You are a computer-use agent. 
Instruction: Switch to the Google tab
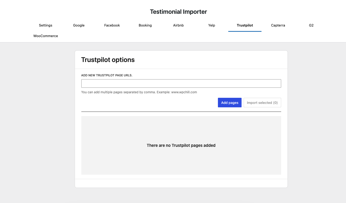coord(79,25)
